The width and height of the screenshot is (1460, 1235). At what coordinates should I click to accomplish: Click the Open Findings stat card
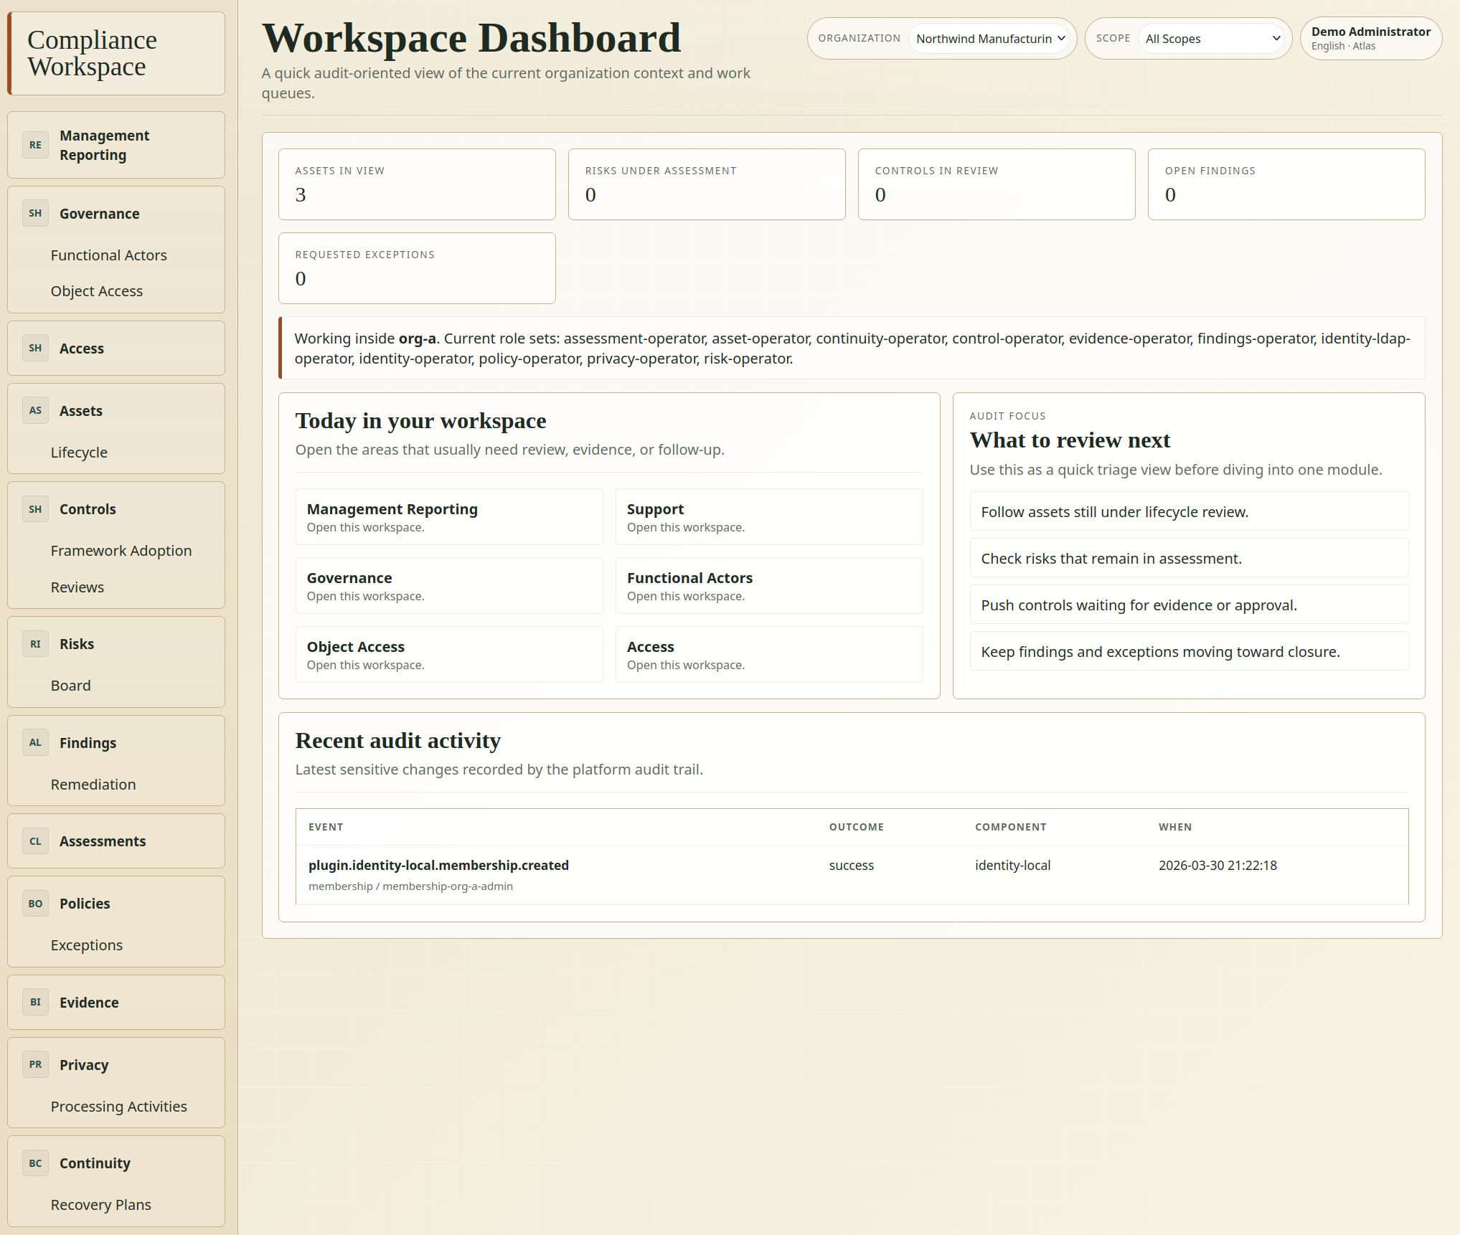tap(1286, 184)
